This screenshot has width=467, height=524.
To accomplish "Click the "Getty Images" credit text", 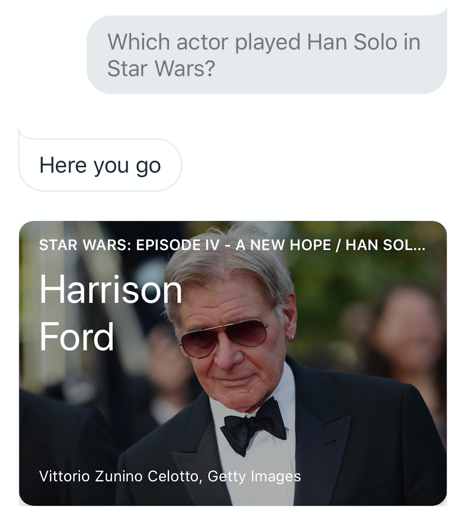I will click(254, 476).
